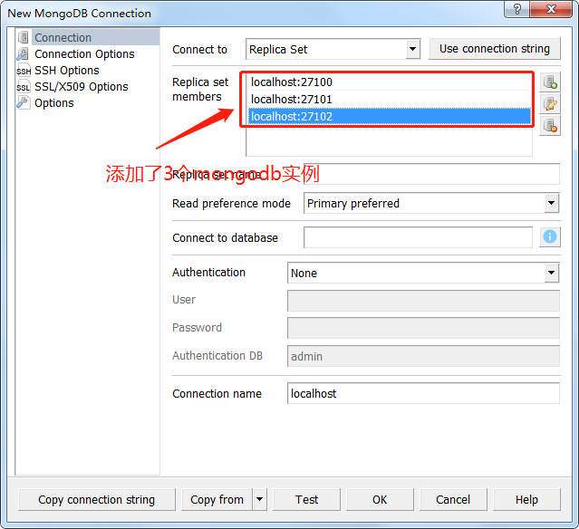Click the database info icon
The width and height of the screenshot is (579, 529).
[x=550, y=236]
